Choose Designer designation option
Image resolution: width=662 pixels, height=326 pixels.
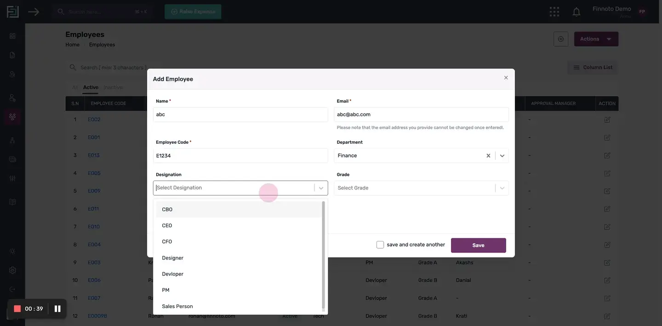point(239,258)
